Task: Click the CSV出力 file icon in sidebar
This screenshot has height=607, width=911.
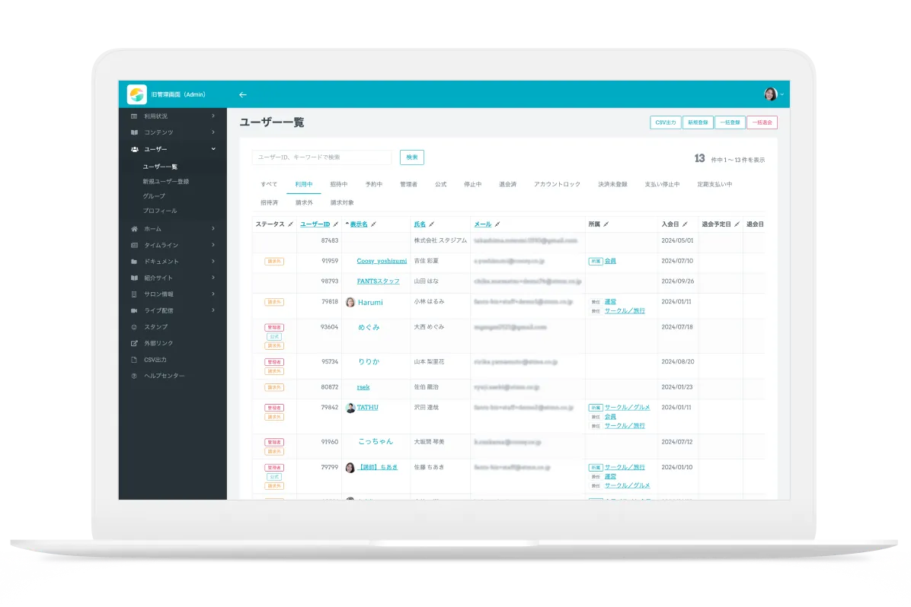Action: tap(134, 359)
